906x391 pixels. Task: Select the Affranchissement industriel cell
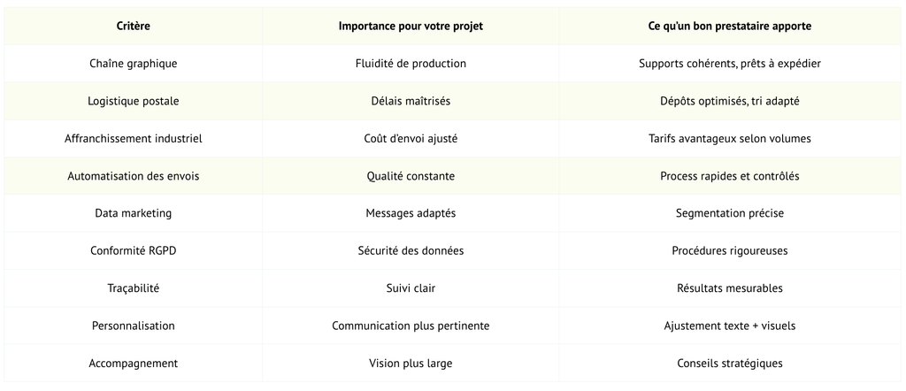133,139
